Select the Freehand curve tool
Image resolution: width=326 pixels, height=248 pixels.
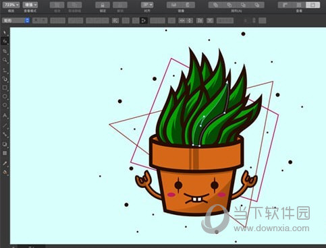click(5, 70)
